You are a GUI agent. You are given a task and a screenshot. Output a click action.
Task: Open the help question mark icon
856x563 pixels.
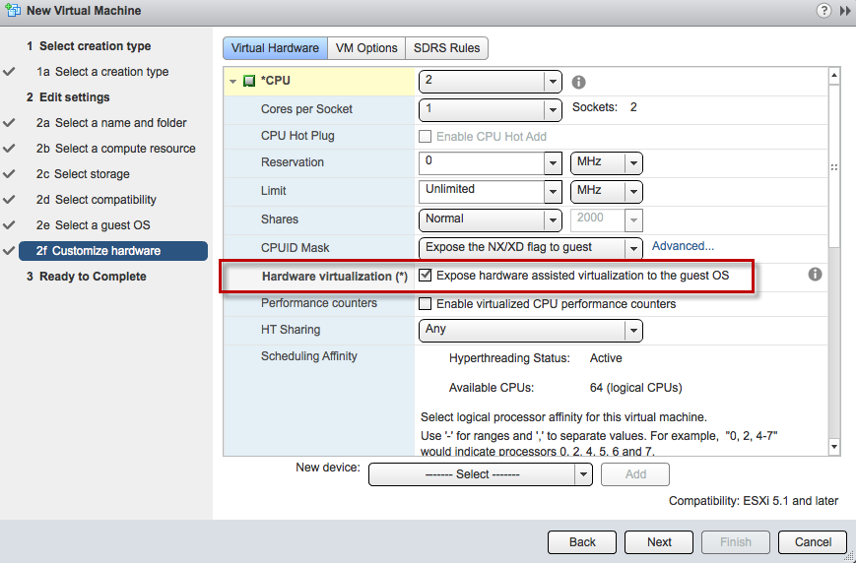click(x=823, y=11)
